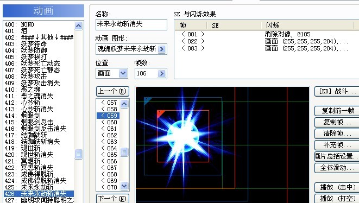Click the 复制前一帧 button
Screen dimensions: 359x203
pos(337,111)
